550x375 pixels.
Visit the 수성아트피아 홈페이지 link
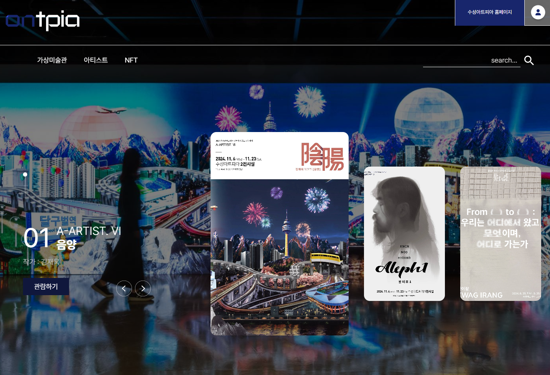point(489,13)
